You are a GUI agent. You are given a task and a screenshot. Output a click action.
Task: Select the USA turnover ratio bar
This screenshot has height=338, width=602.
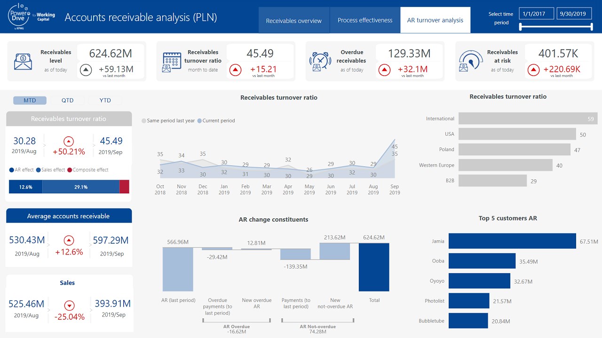point(517,134)
